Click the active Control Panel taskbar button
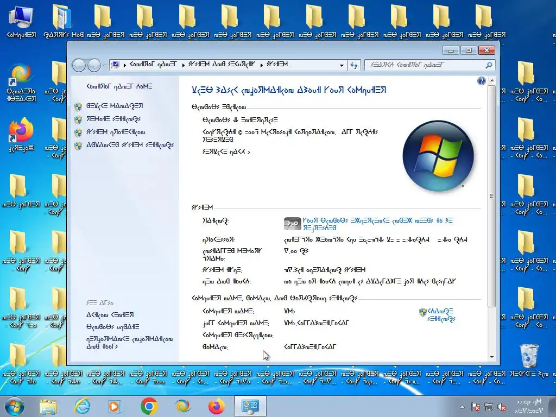The height and width of the screenshot is (417, 556). [250, 407]
